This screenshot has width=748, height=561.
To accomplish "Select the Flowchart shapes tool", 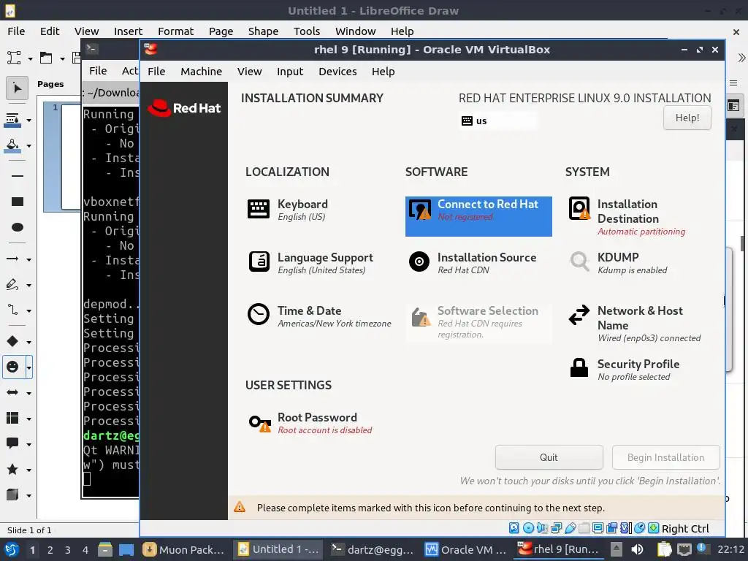I will 12,419.
